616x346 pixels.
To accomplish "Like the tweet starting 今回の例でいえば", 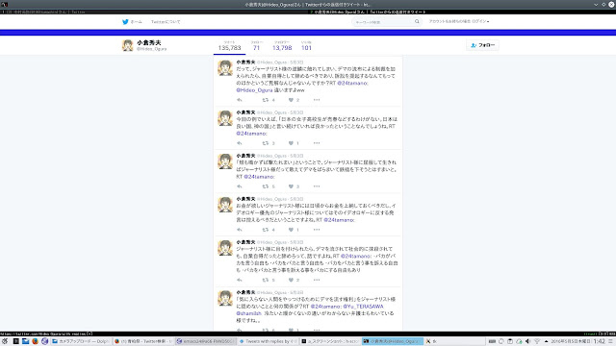I will coord(291,143).
